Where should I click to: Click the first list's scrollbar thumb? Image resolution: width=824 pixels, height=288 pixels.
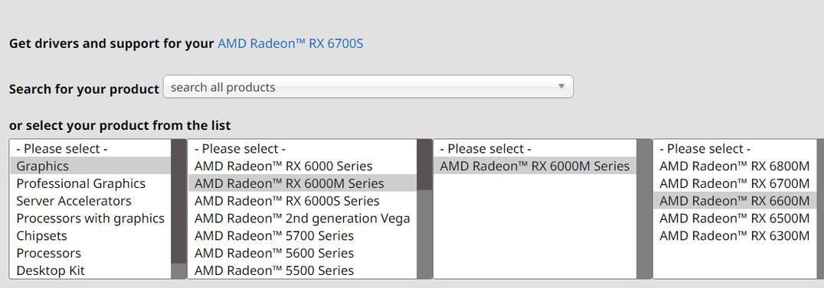tap(178, 201)
